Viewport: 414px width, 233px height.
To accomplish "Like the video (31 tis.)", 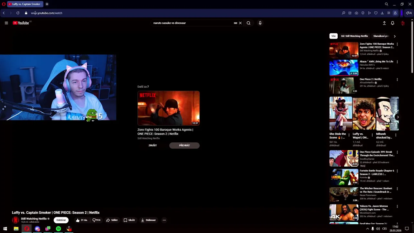I will tap(82, 220).
